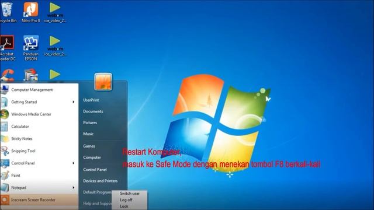
Task: Click the Control Panel icon in left pane
Action: coord(5,163)
